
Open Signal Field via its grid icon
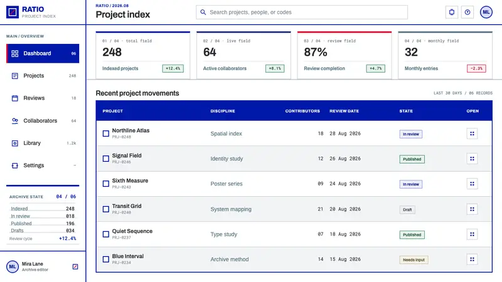[472, 159]
